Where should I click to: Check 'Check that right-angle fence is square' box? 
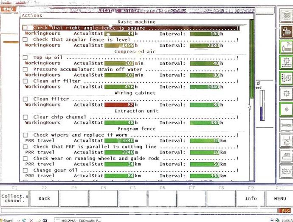point(25,28)
